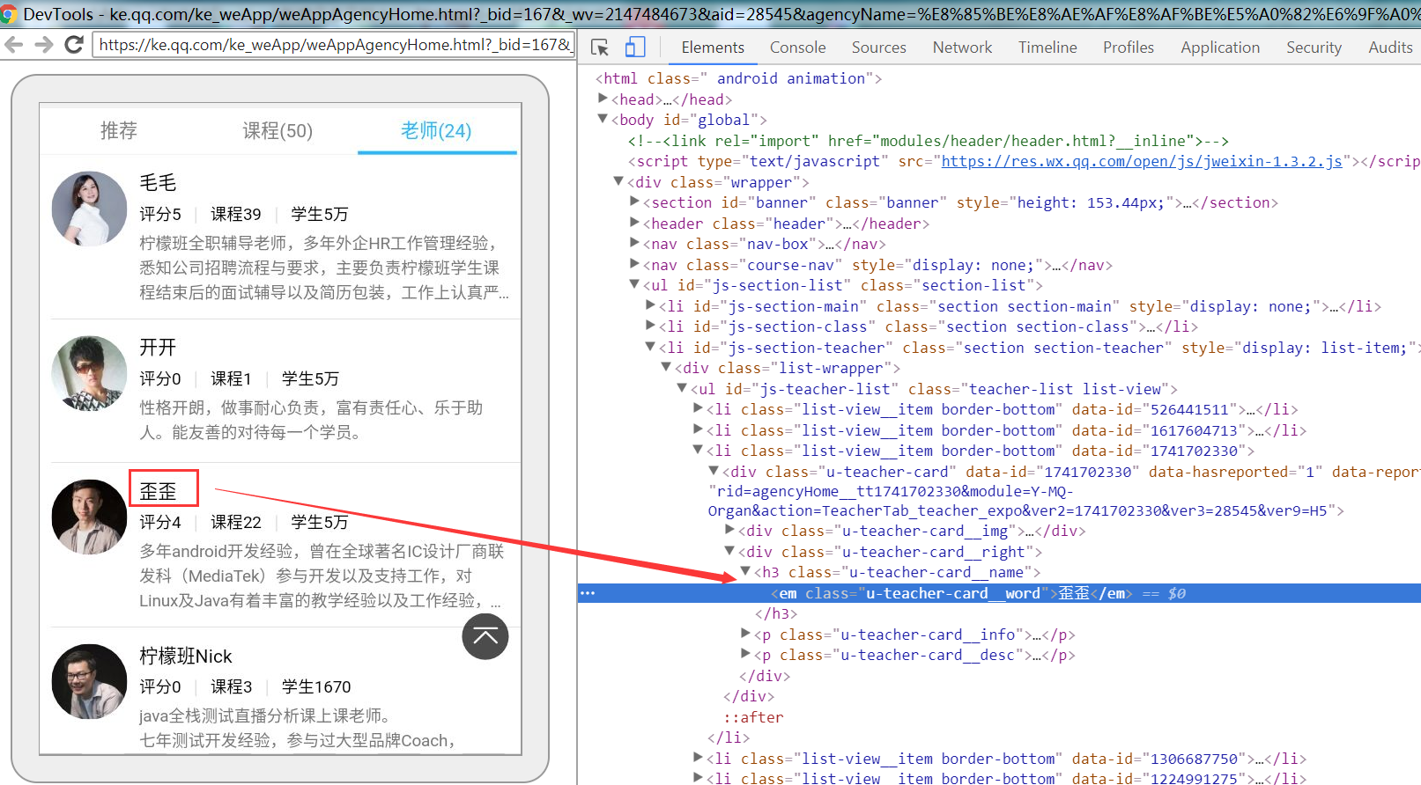
Task: Collapse the div u-teacher-card__right node
Action: 729,551
